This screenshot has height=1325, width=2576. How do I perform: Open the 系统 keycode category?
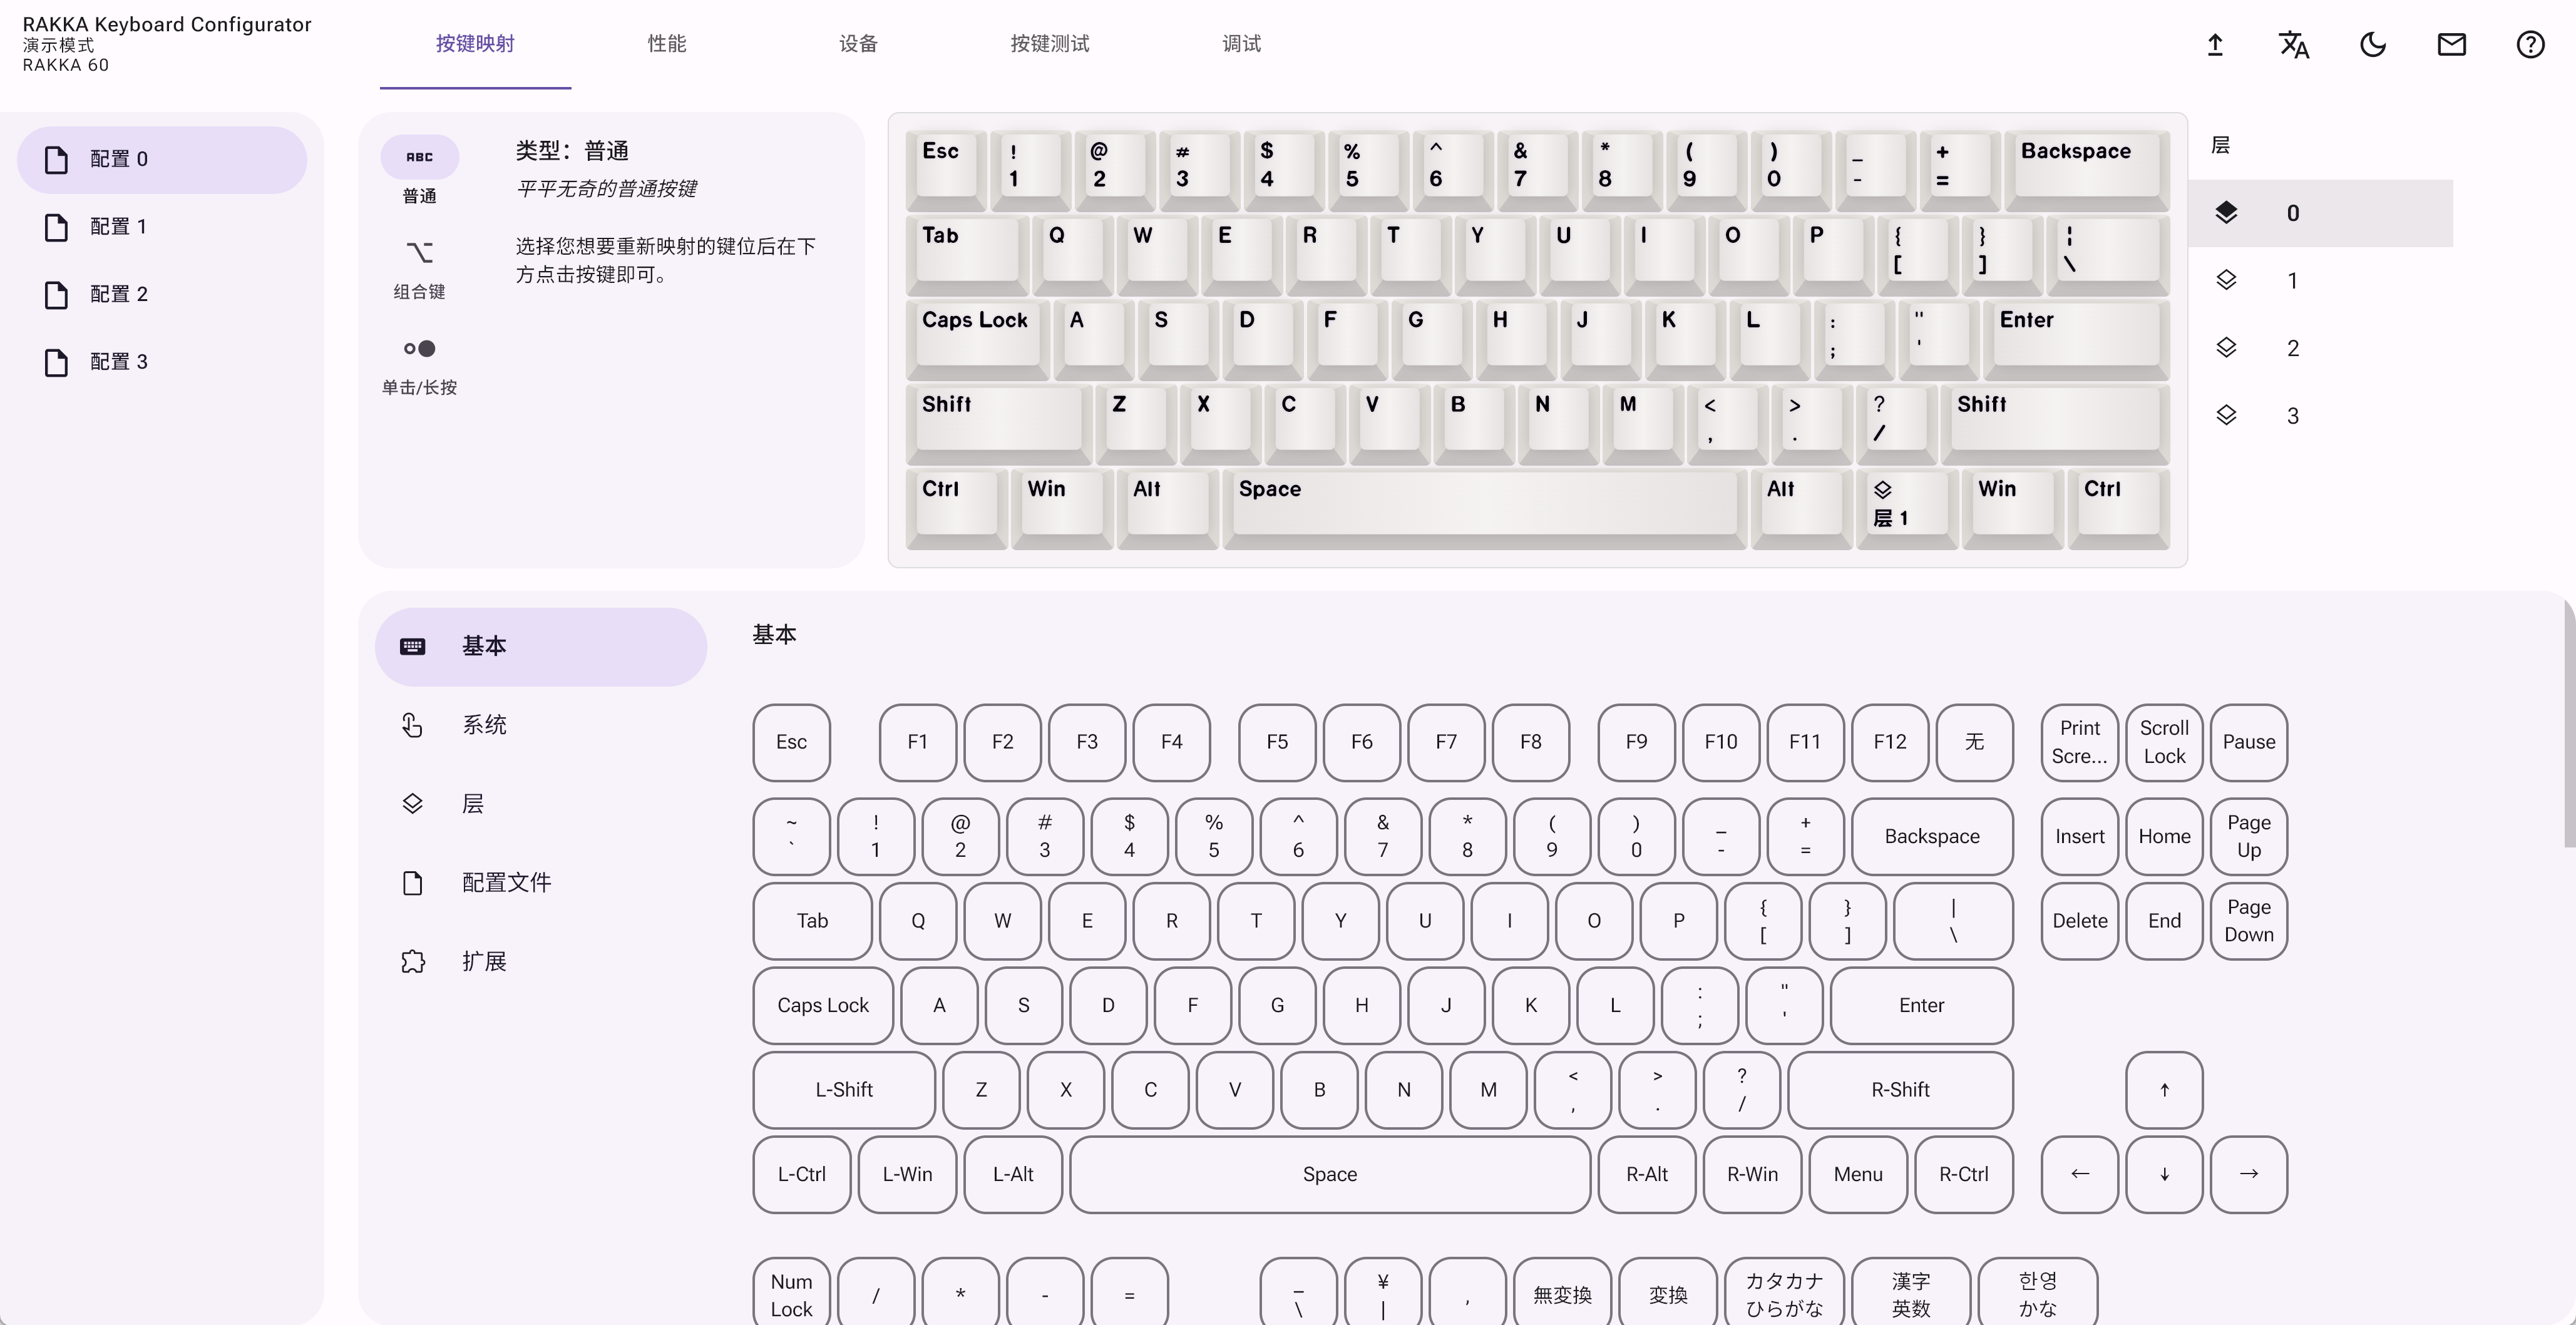[x=541, y=725]
